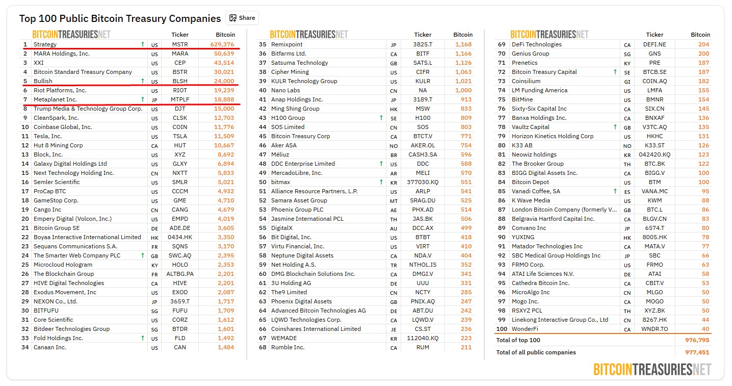Select Trump Media & Technology Group Corp.
The width and height of the screenshot is (732, 386).
tap(88, 109)
